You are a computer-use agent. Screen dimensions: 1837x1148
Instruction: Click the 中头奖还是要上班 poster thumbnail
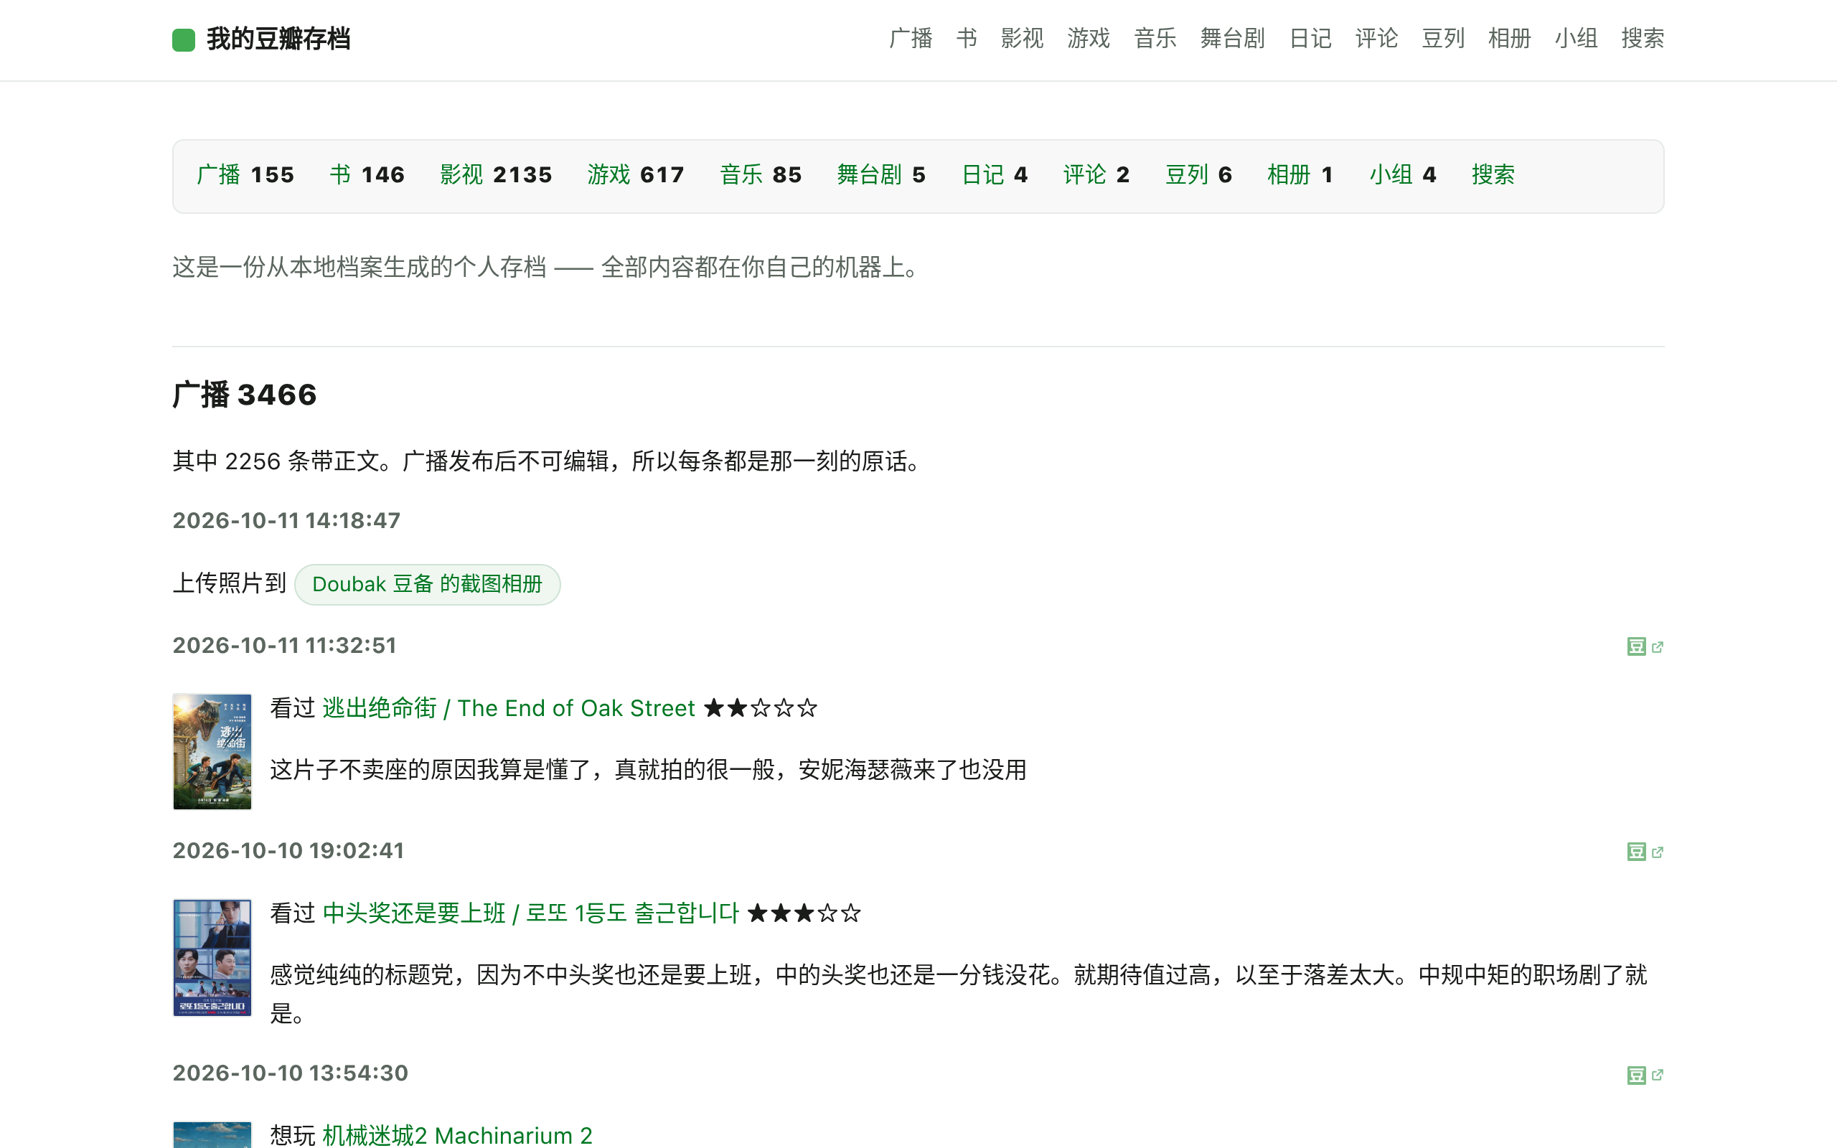click(x=212, y=957)
